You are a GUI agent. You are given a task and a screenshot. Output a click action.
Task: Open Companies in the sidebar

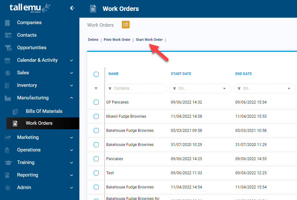coord(29,23)
